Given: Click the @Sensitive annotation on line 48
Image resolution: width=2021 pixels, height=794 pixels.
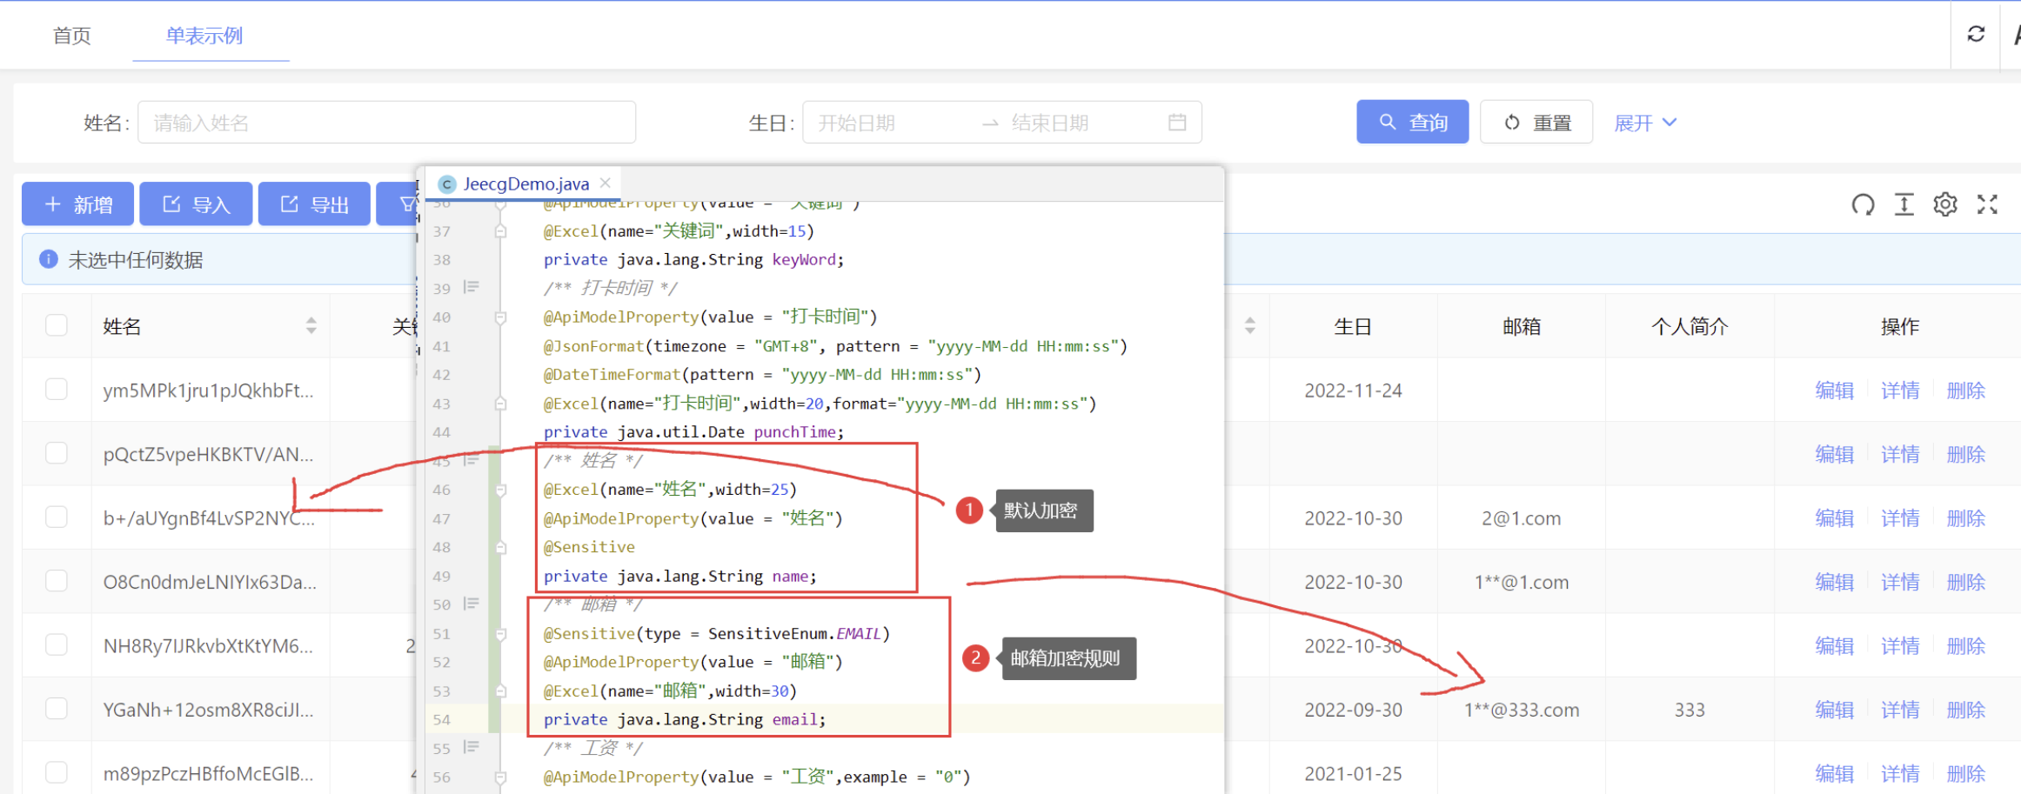Looking at the screenshot, I should pos(589,547).
